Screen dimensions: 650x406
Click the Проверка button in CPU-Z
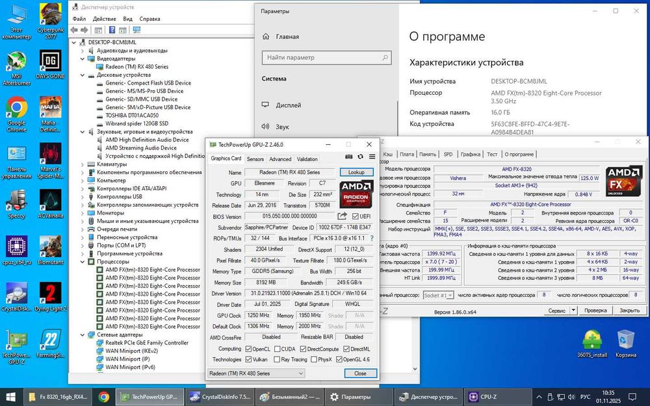[x=595, y=310]
